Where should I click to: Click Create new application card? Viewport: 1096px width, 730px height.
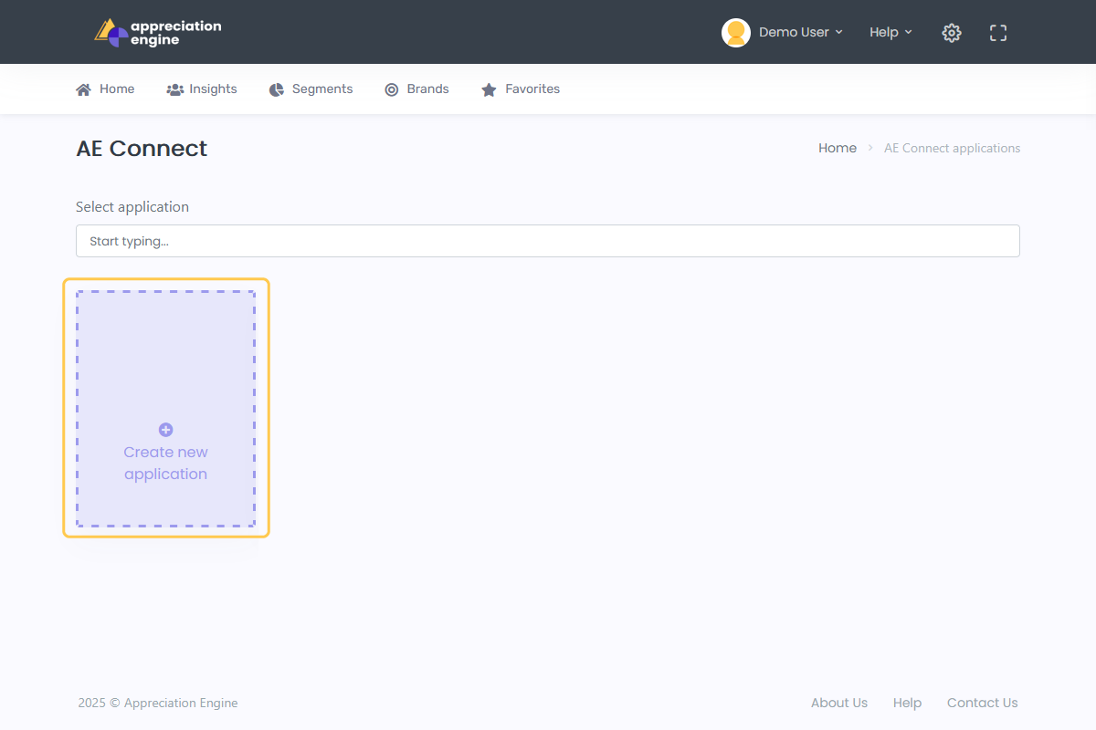[x=165, y=409]
